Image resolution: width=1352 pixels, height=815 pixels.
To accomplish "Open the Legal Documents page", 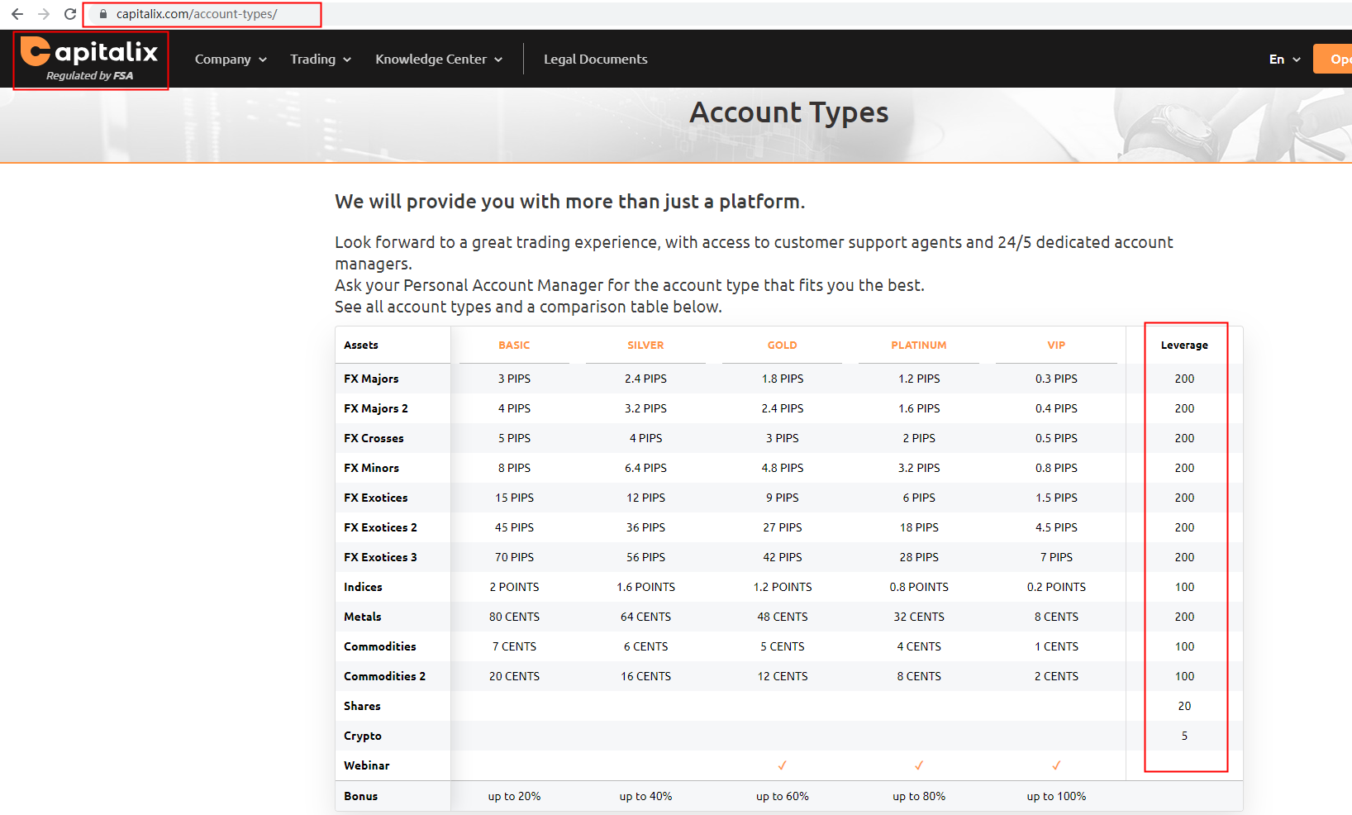I will coord(595,60).
